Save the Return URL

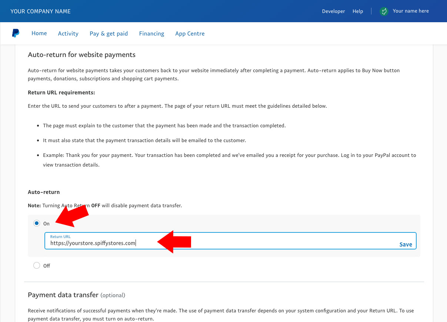406,244
